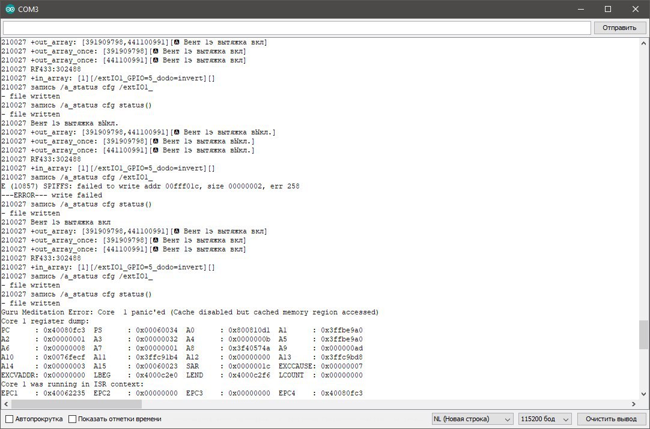The width and height of the screenshot is (650, 429).
Task: Close the COM3 serial monitor
Action: (636, 9)
